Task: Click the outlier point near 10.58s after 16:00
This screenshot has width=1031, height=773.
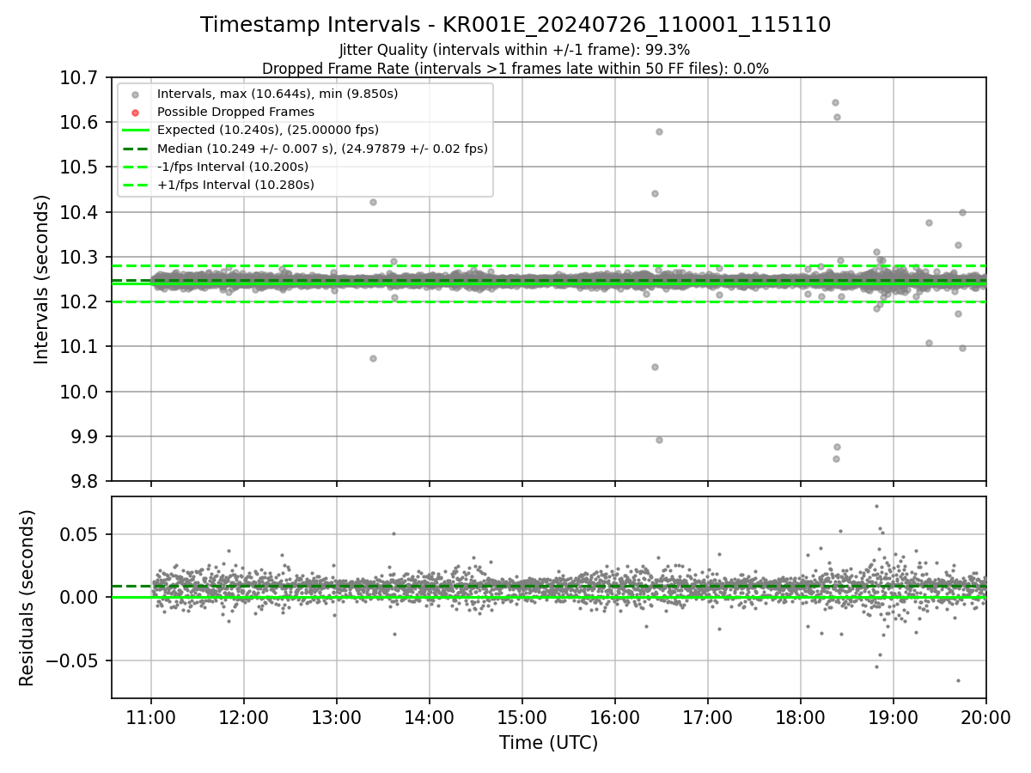Action: [659, 131]
